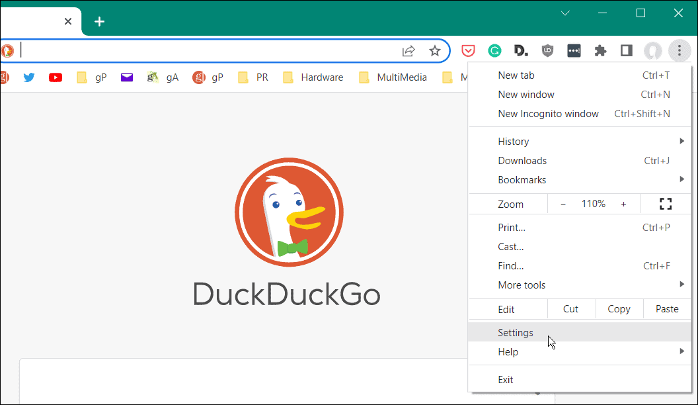Expand the Bookmarks submenu
Screen dimensions: 698x405
pyautogui.click(x=580, y=180)
